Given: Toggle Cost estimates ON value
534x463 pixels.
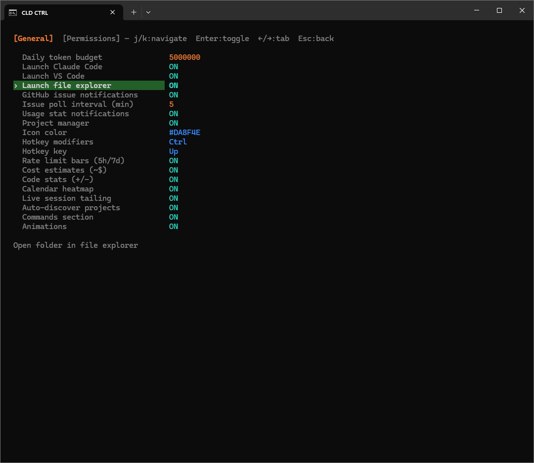Looking at the screenshot, I should 174,170.
